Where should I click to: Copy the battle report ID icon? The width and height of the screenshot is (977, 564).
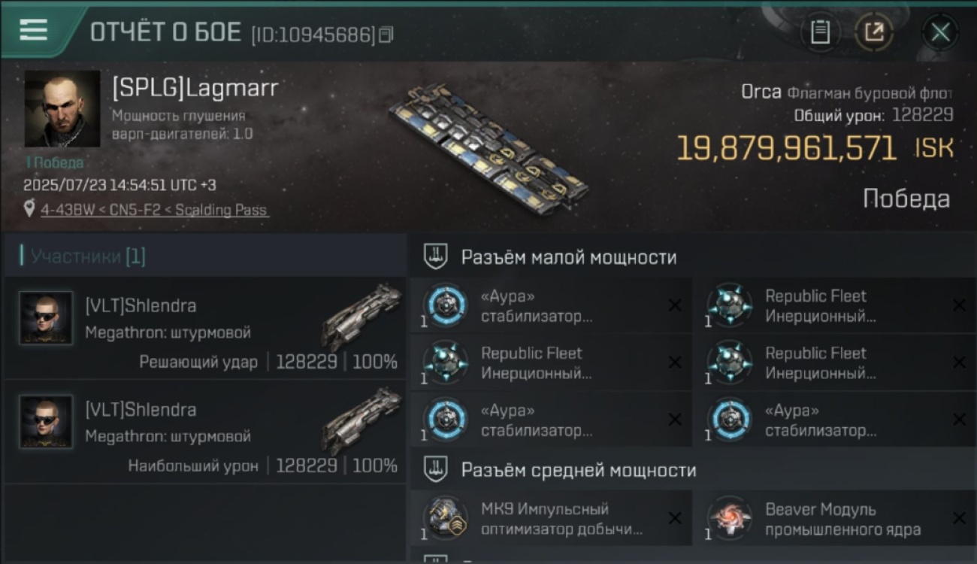pos(386,35)
